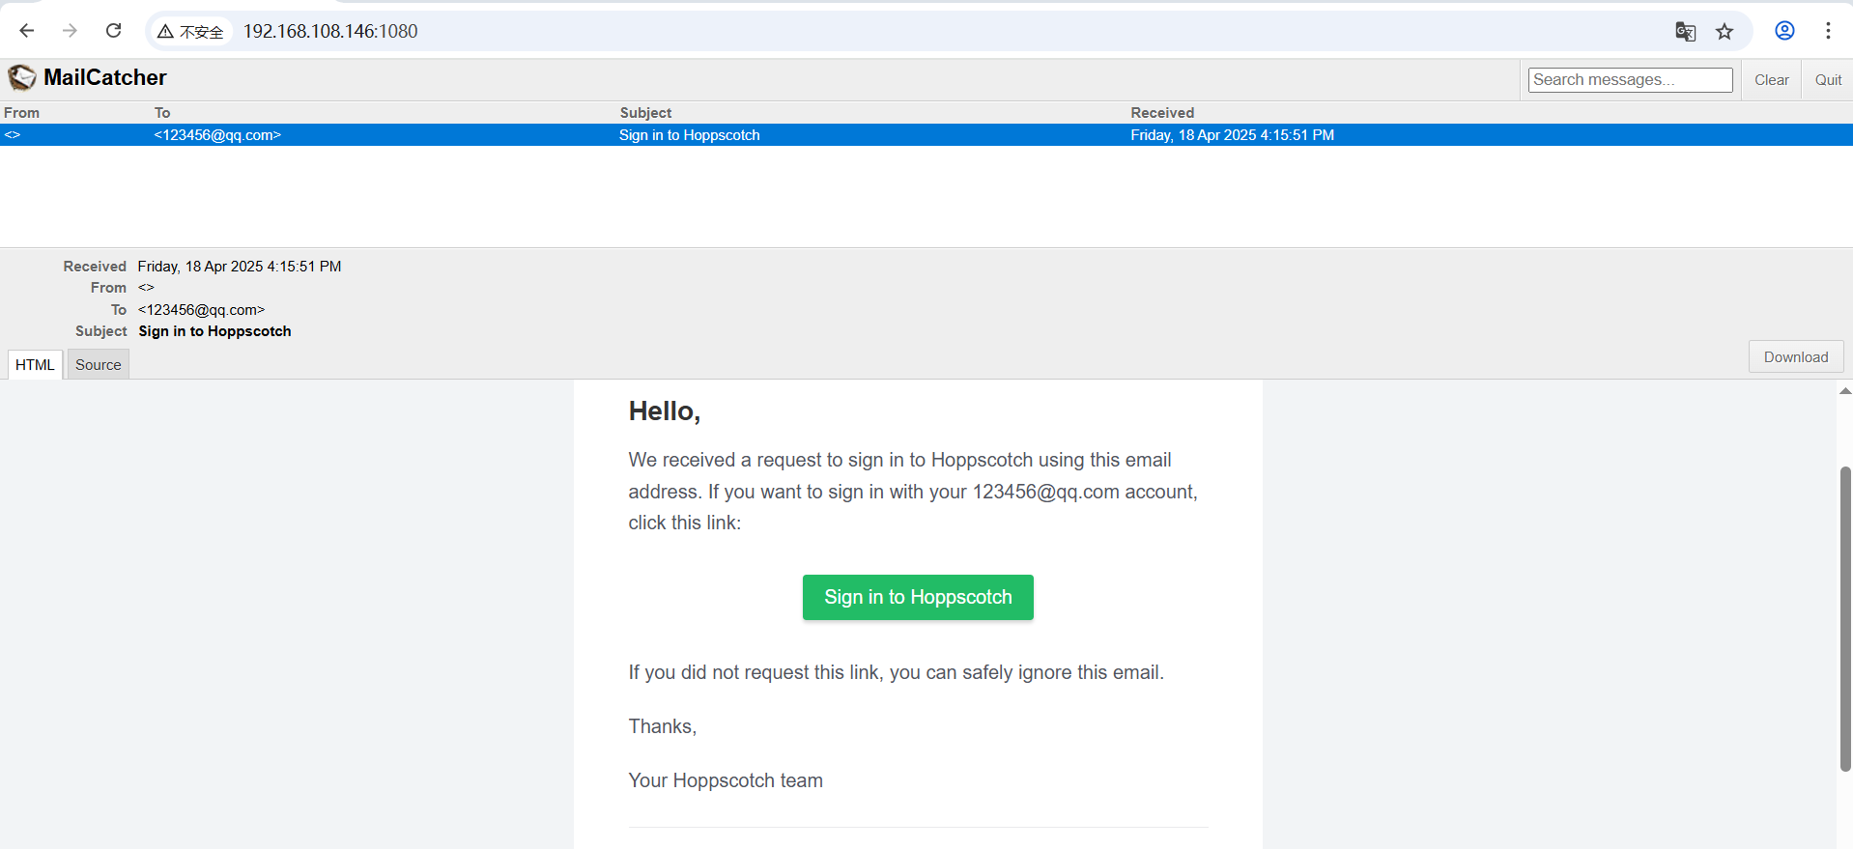Click the address bar URL 192.168.108.146:1080
This screenshot has height=849, width=1853.
(x=330, y=31)
